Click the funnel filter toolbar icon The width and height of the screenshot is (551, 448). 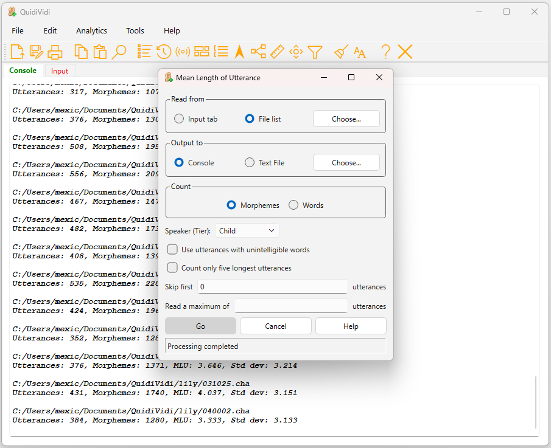[x=315, y=52]
